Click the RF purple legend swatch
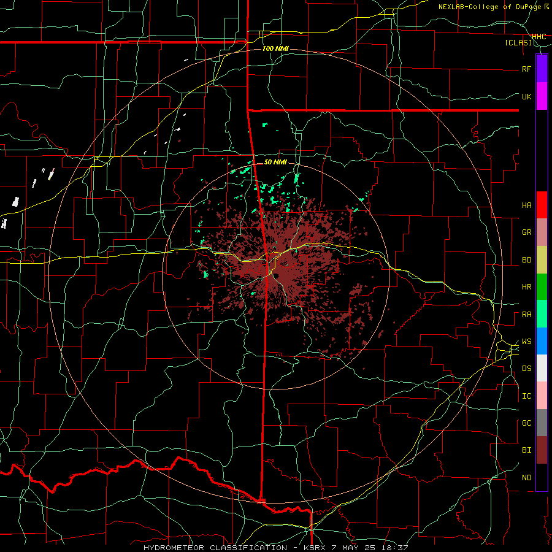Viewport: 552px width, 552px height. click(542, 69)
